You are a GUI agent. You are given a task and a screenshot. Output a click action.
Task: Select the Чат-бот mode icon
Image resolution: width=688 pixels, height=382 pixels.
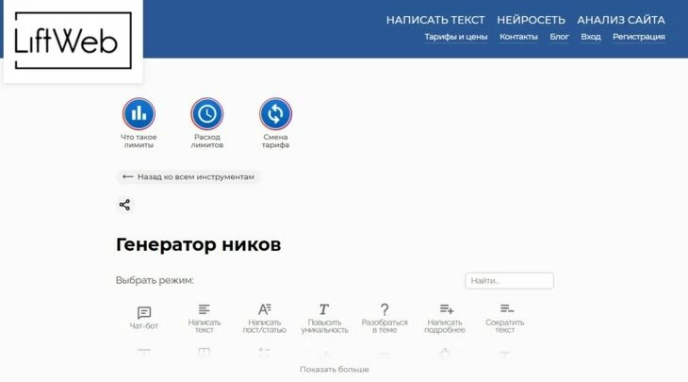pos(144,312)
